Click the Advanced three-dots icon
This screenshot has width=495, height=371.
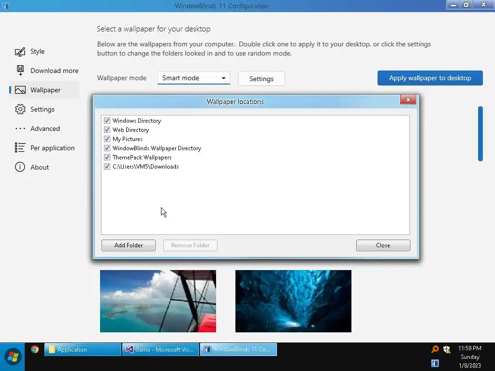pos(20,128)
